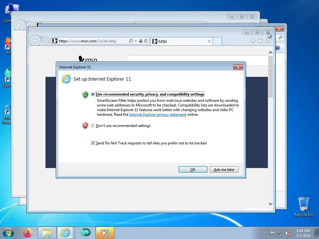Open IE Tools gear menu
This screenshot has width=319, height=239.
(268, 41)
